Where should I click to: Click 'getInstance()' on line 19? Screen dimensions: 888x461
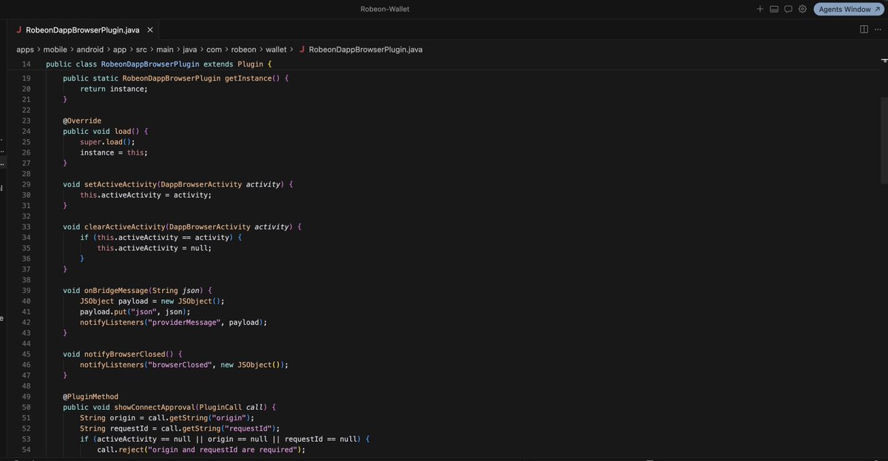click(252, 78)
